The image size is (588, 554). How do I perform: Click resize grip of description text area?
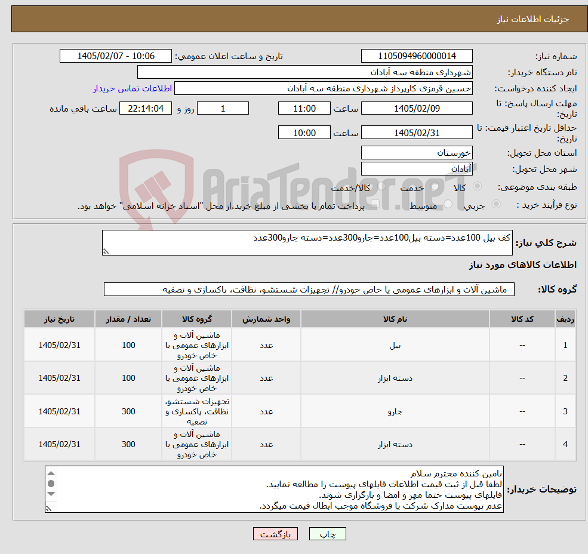pos(106,252)
